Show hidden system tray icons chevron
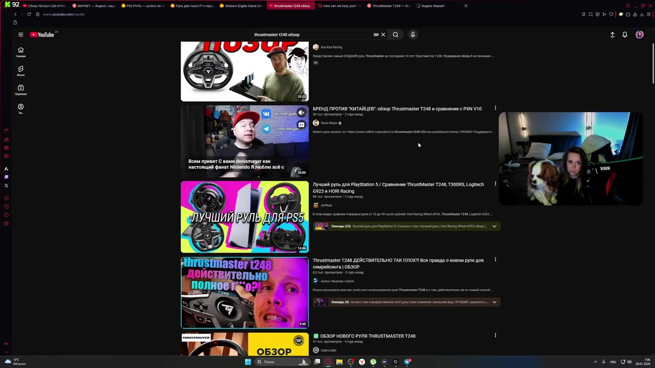The image size is (655, 368). [595, 362]
